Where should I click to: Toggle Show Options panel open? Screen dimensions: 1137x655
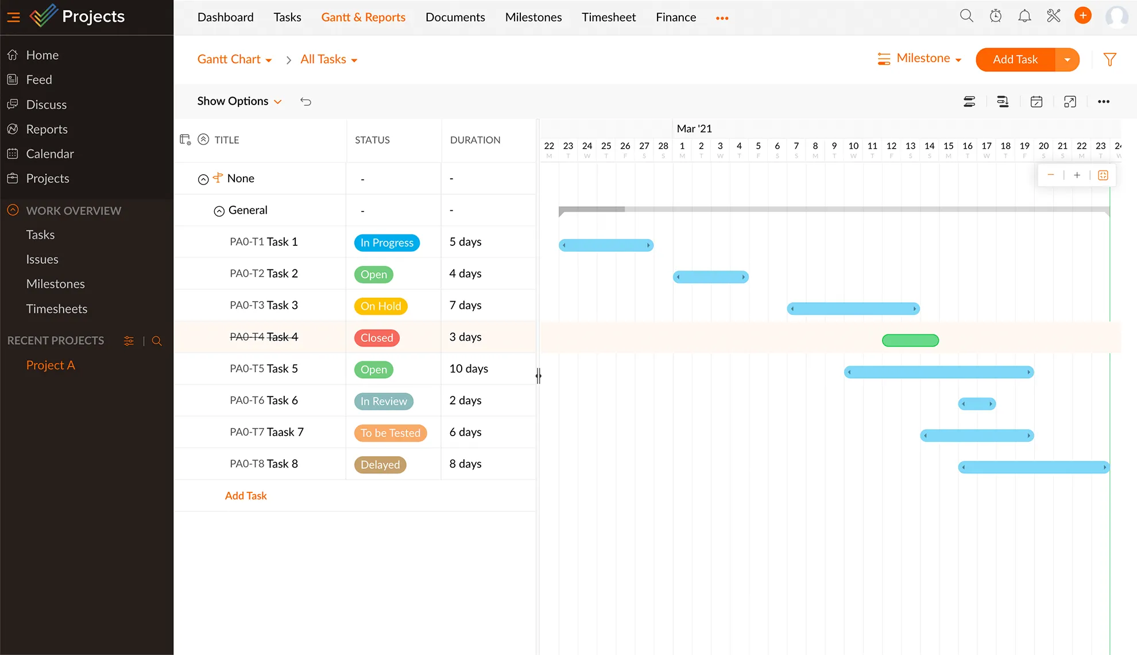(238, 100)
